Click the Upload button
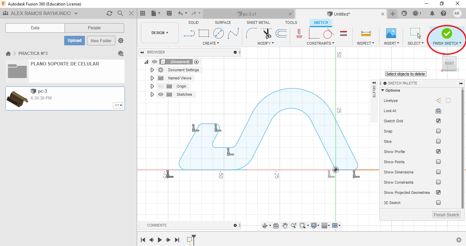The image size is (466, 246). [x=74, y=41]
